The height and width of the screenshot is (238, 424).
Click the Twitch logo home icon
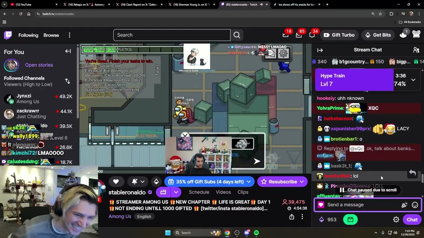click(x=8, y=35)
